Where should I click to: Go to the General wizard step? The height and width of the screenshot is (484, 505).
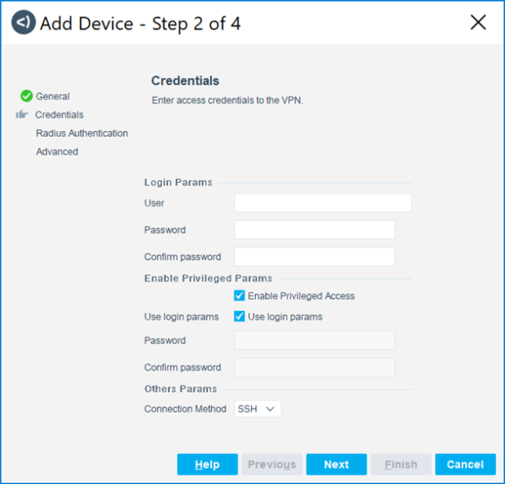click(x=53, y=96)
